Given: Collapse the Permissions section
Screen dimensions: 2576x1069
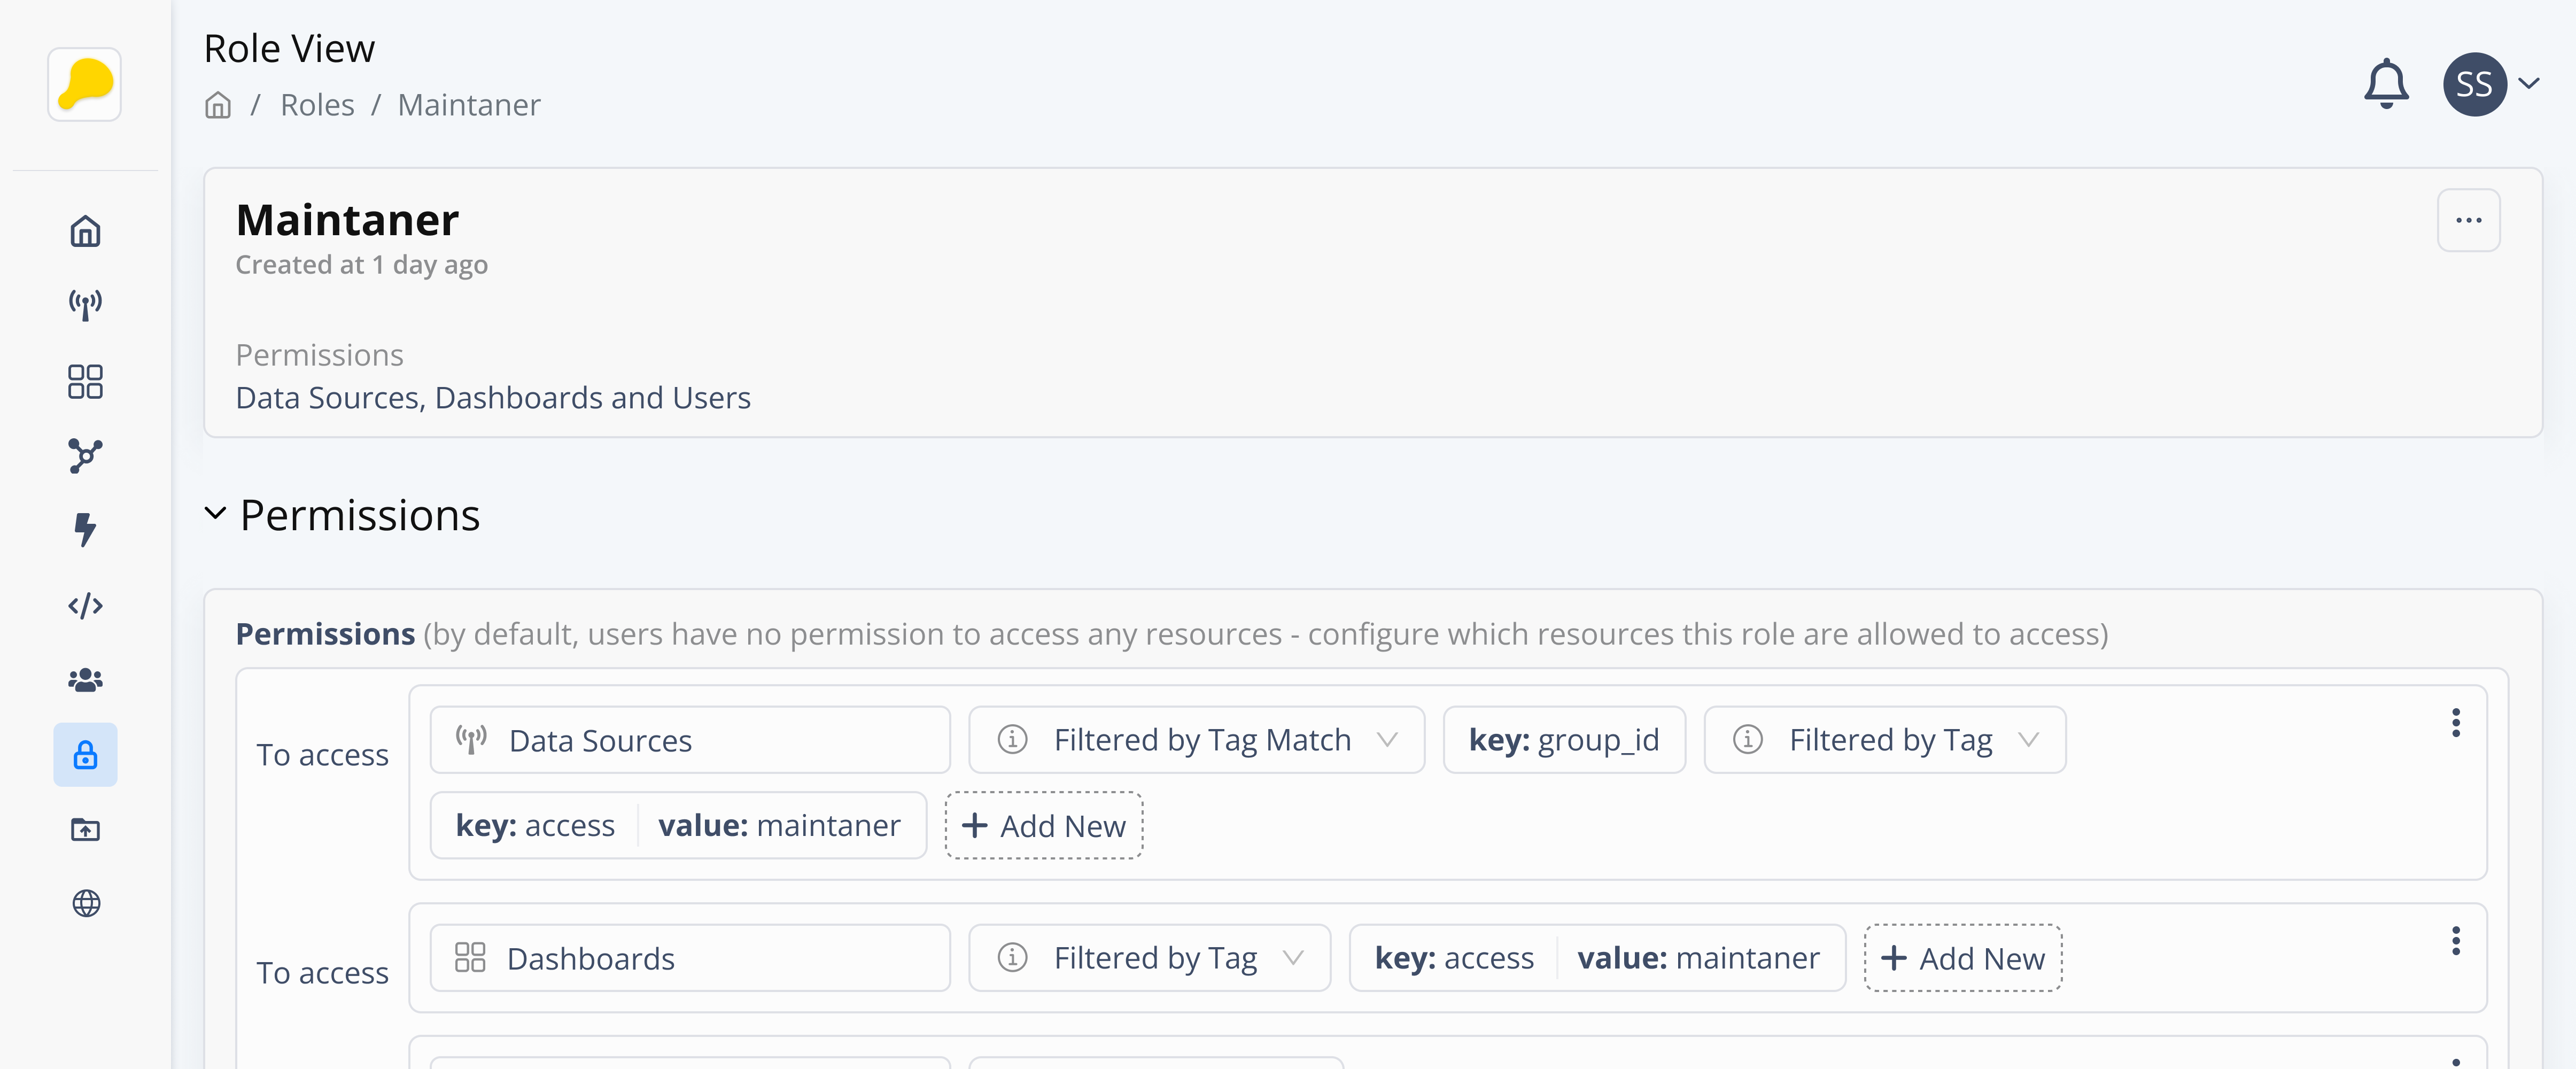Looking at the screenshot, I should point(215,514).
